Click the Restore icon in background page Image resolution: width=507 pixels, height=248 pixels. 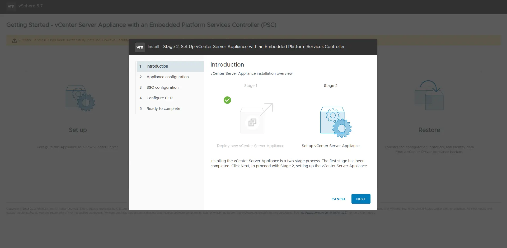[429, 95]
